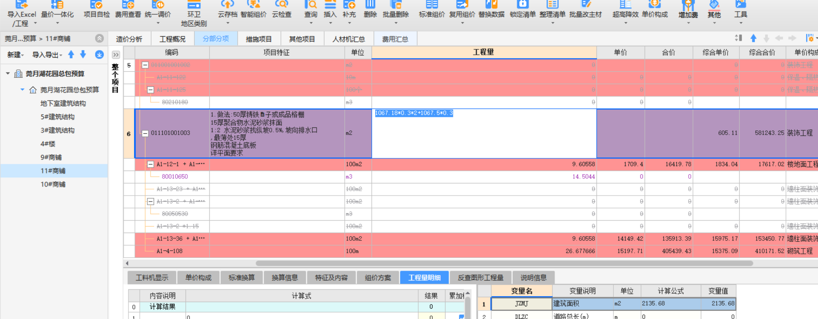Open 环卫地区类别 setting
818x319 pixels.
tap(194, 14)
